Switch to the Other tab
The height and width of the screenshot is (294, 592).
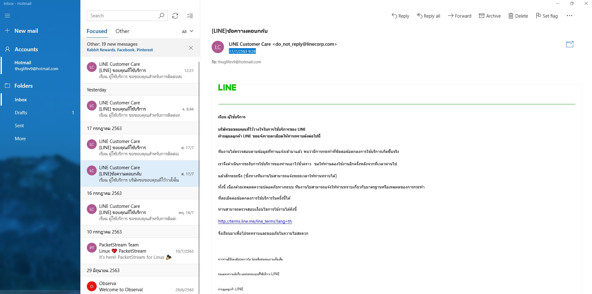point(122,31)
